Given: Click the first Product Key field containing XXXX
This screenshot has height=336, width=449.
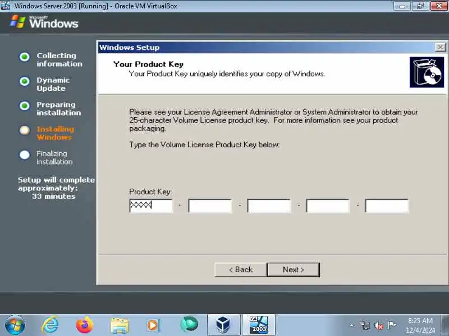Looking at the screenshot, I should pos(151,206).
